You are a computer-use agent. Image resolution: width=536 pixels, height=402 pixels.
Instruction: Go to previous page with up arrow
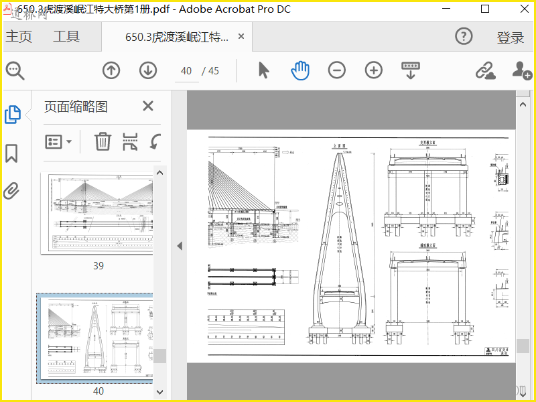(x=111, y=70)
